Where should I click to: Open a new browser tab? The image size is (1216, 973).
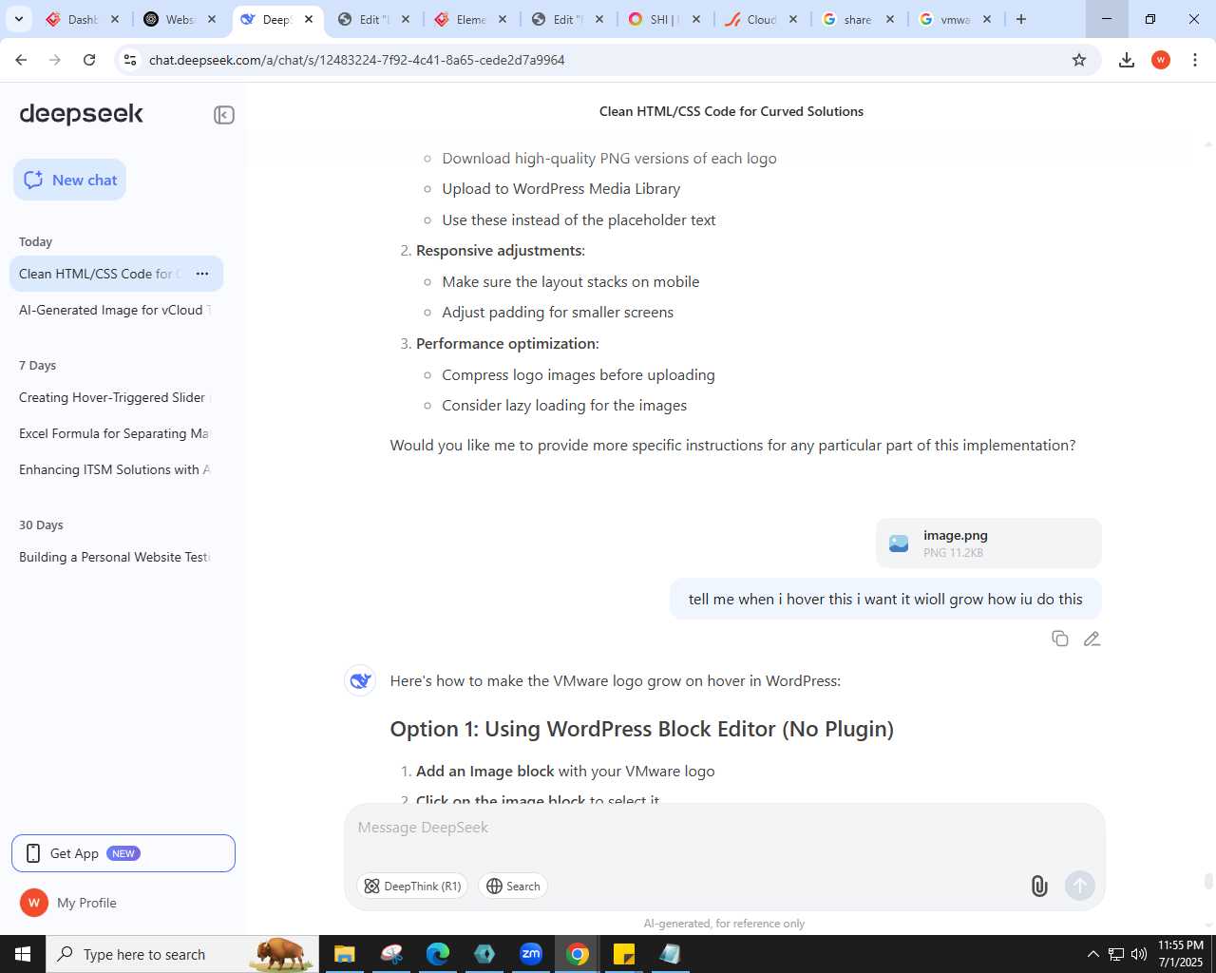[x=1021, y=19]
